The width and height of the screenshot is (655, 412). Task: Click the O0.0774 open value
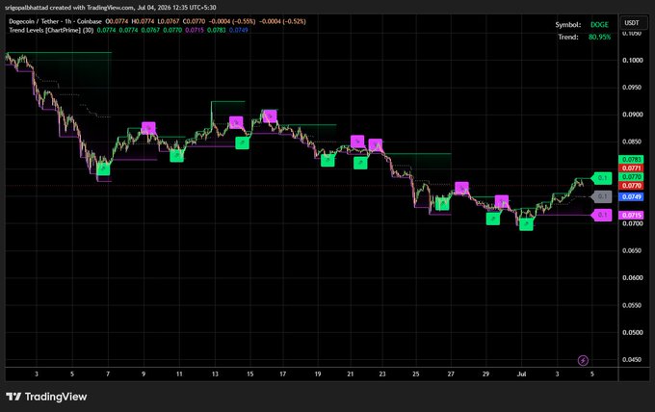(117, 21)
